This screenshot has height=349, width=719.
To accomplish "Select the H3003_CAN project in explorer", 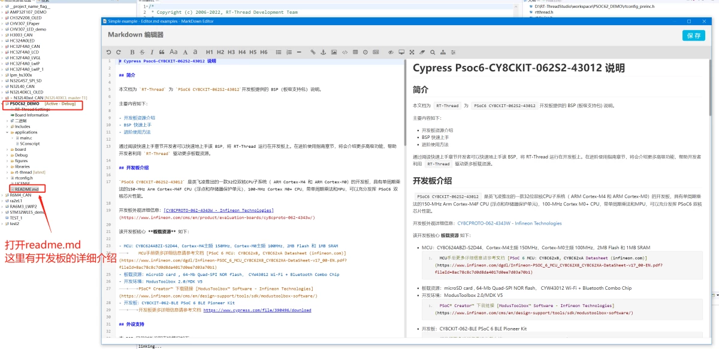I will [19, 35].
